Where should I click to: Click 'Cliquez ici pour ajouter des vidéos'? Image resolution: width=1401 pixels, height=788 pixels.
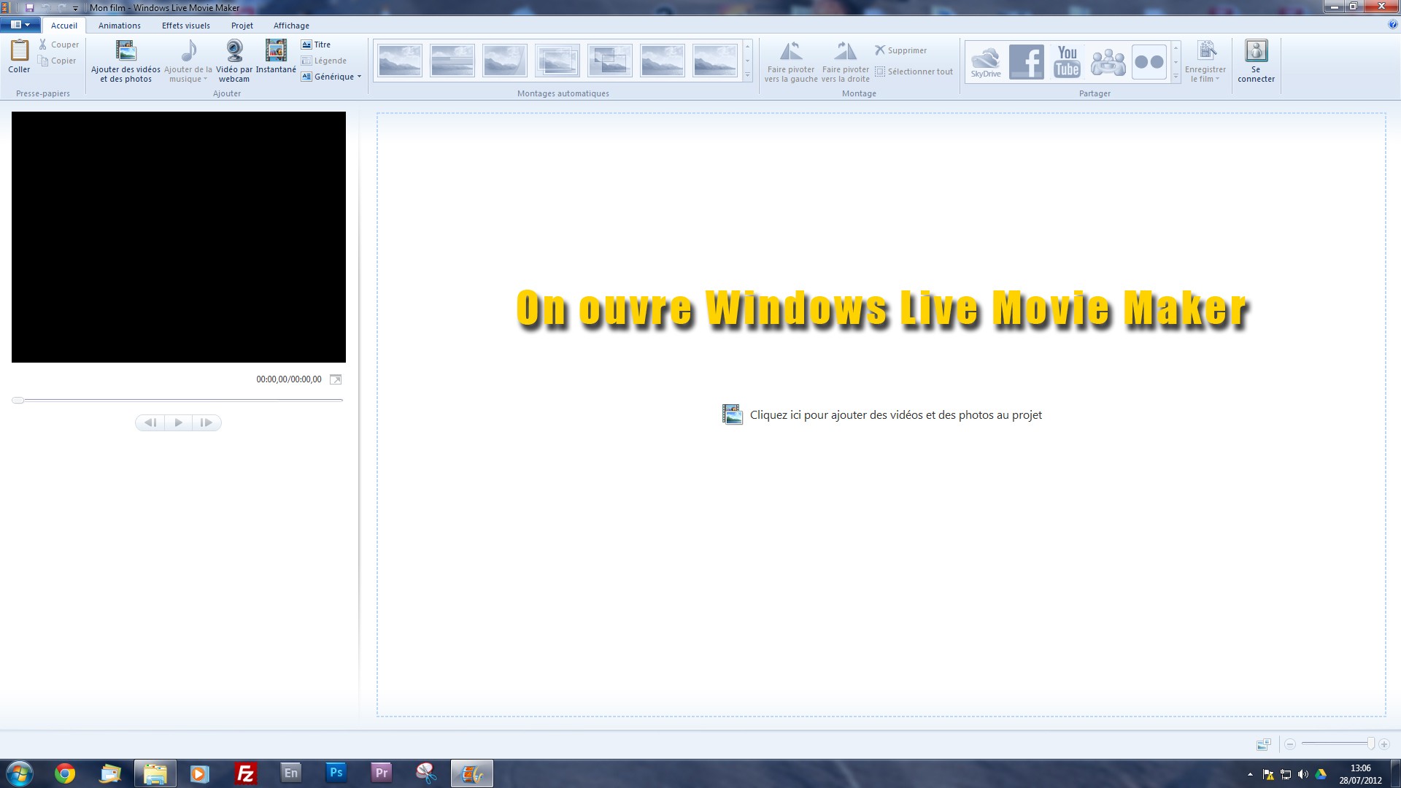point(882,414)
